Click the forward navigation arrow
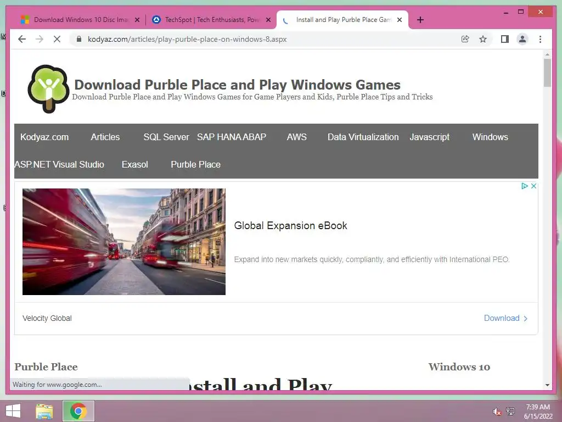Viewport: 562px width, 422px height. [40, 39]
